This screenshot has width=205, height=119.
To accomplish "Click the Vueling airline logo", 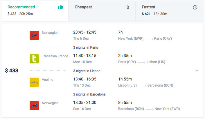I will (x=34, y=82).
